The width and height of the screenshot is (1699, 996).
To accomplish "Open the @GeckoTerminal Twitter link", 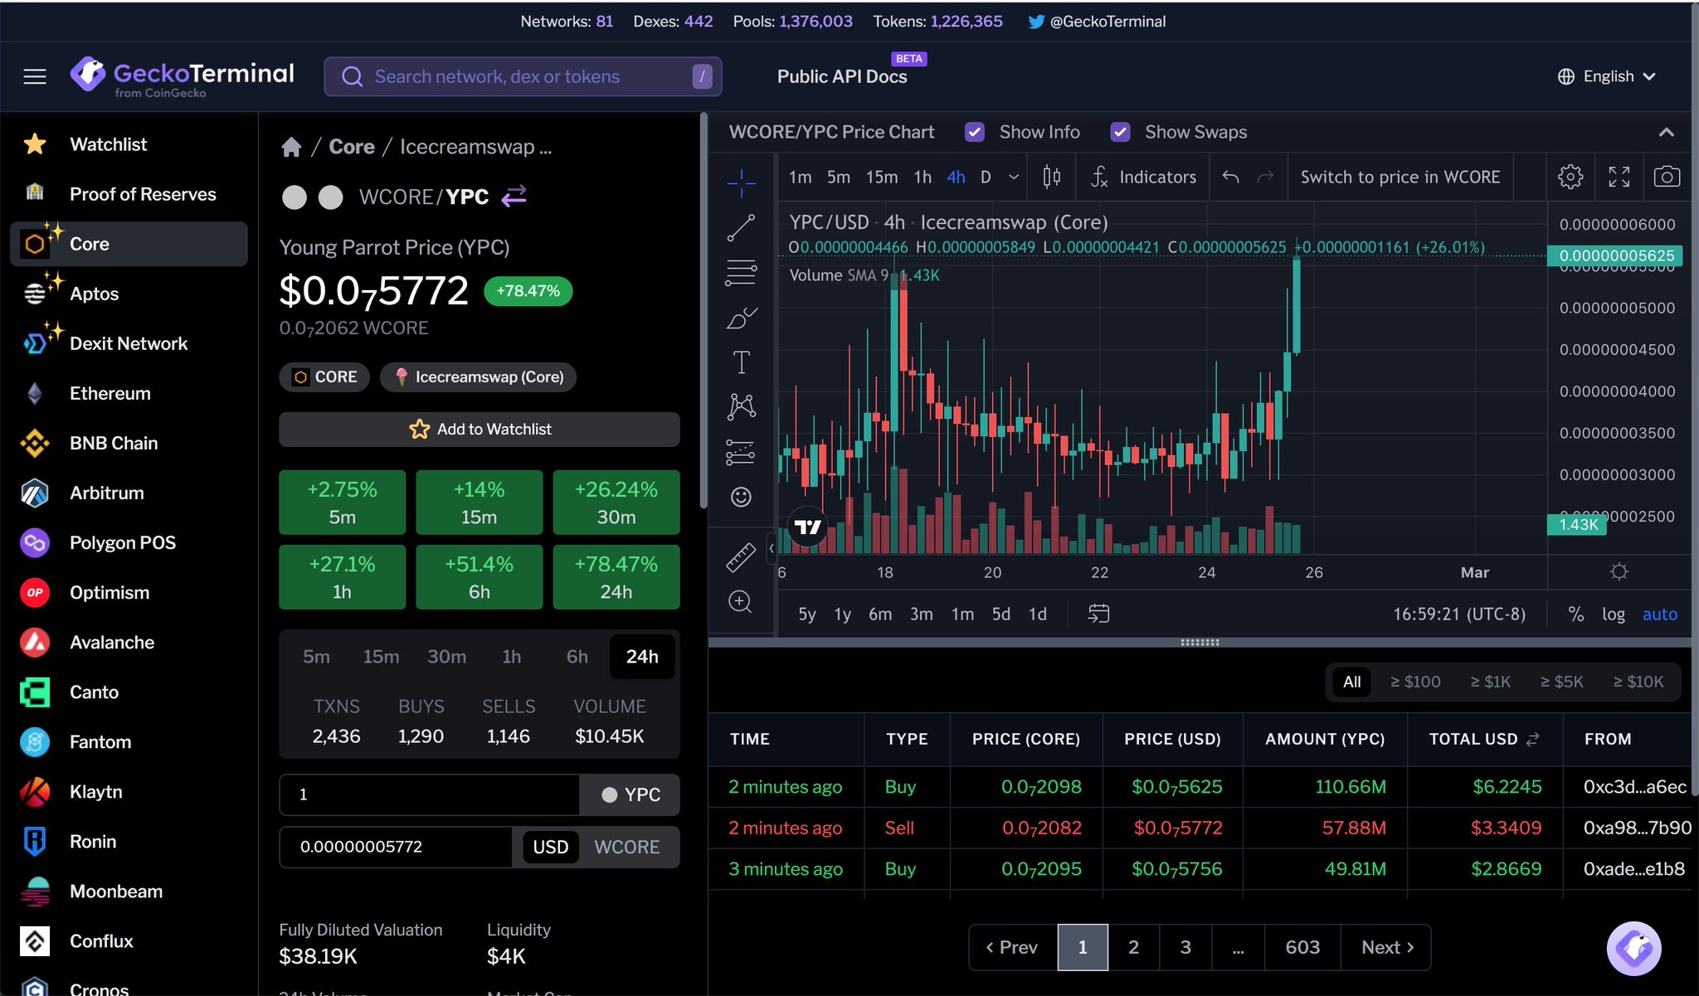I will tap(1097, 22).
